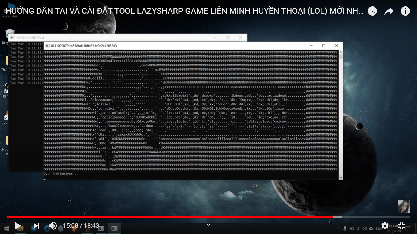Close the MUICore Beta window

(241, 37)
